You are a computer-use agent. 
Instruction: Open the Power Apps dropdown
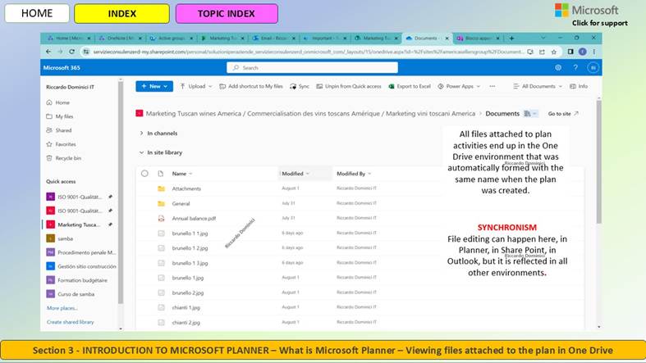tap(459, 86)
